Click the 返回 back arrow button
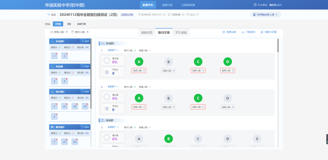 click(52, 15)
